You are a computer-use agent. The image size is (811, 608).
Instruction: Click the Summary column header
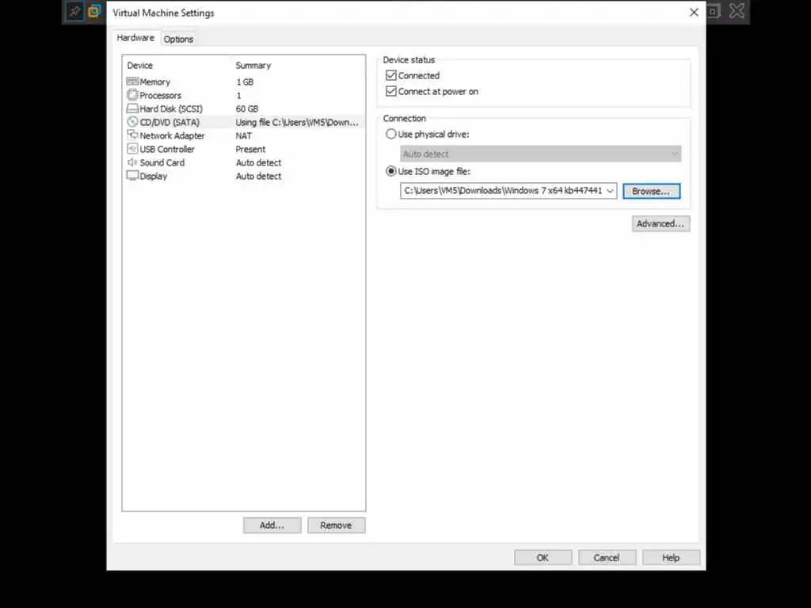click(253, 65)
